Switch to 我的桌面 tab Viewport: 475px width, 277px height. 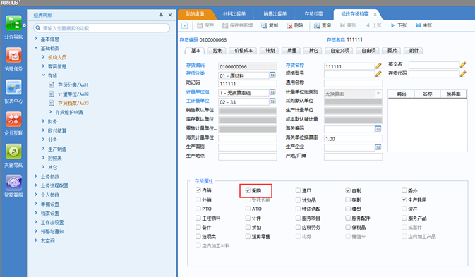(195, 14)
